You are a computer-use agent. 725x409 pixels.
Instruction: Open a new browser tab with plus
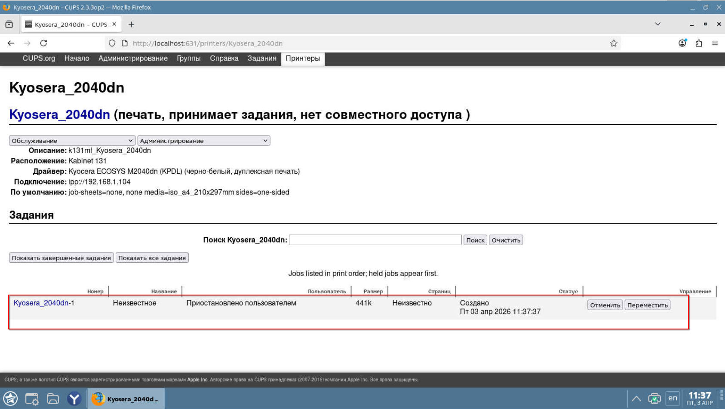click(131, 25)
